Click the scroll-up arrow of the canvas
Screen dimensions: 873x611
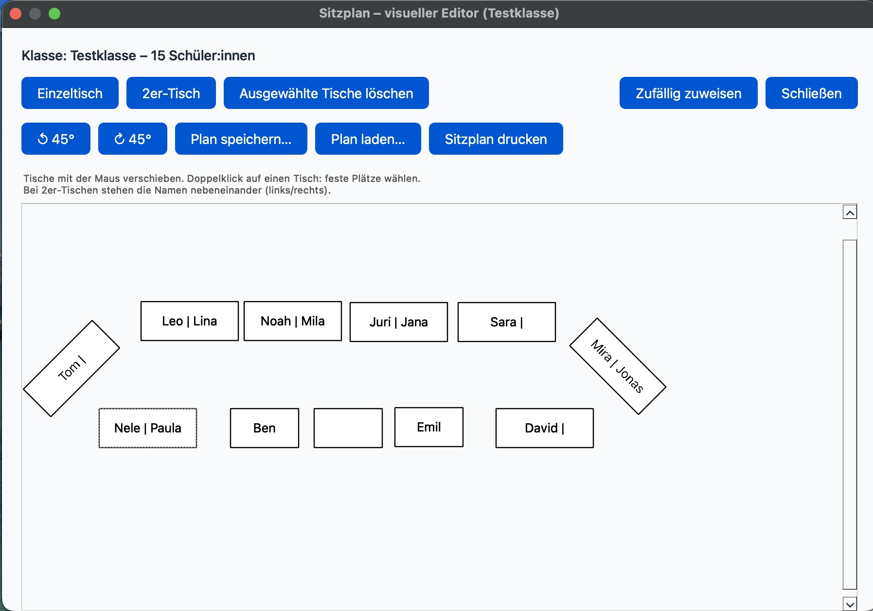click(x=849, y=211)
